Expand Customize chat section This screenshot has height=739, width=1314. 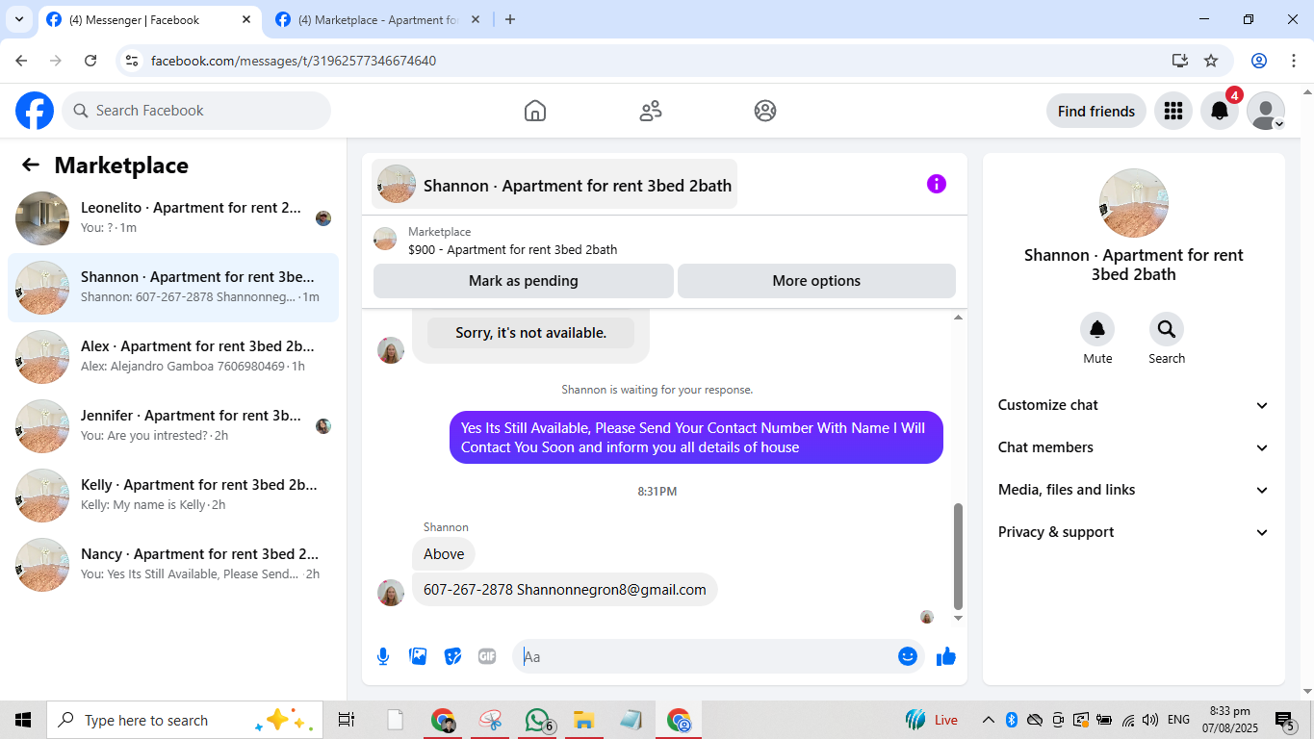[1134, 405]
